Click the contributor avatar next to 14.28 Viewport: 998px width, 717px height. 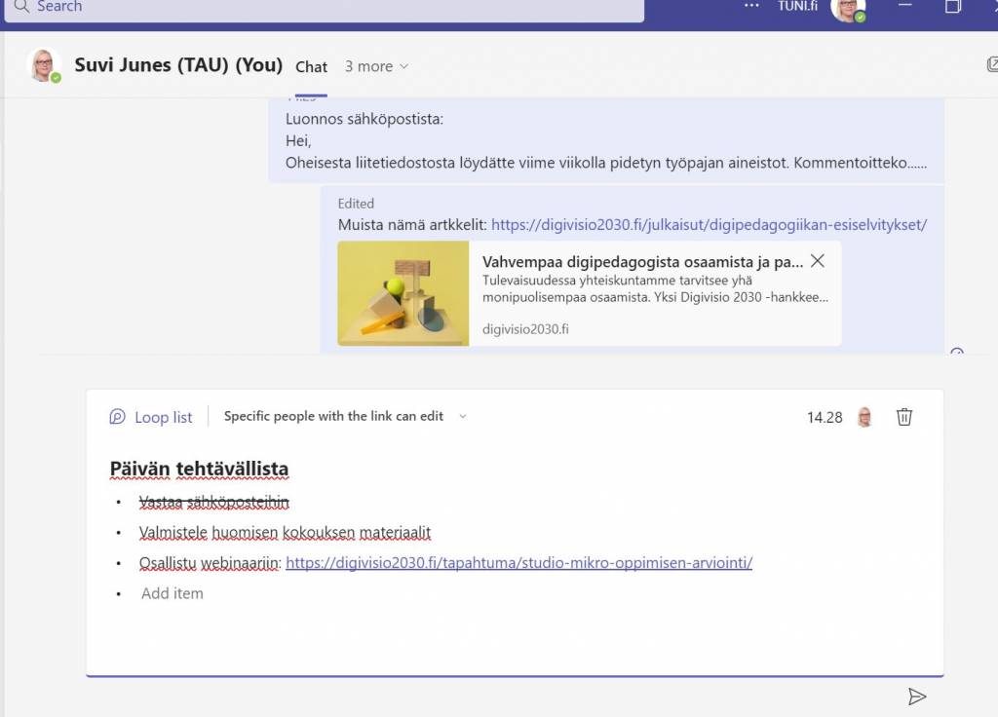pyautogui.click(x=866, y=416)
